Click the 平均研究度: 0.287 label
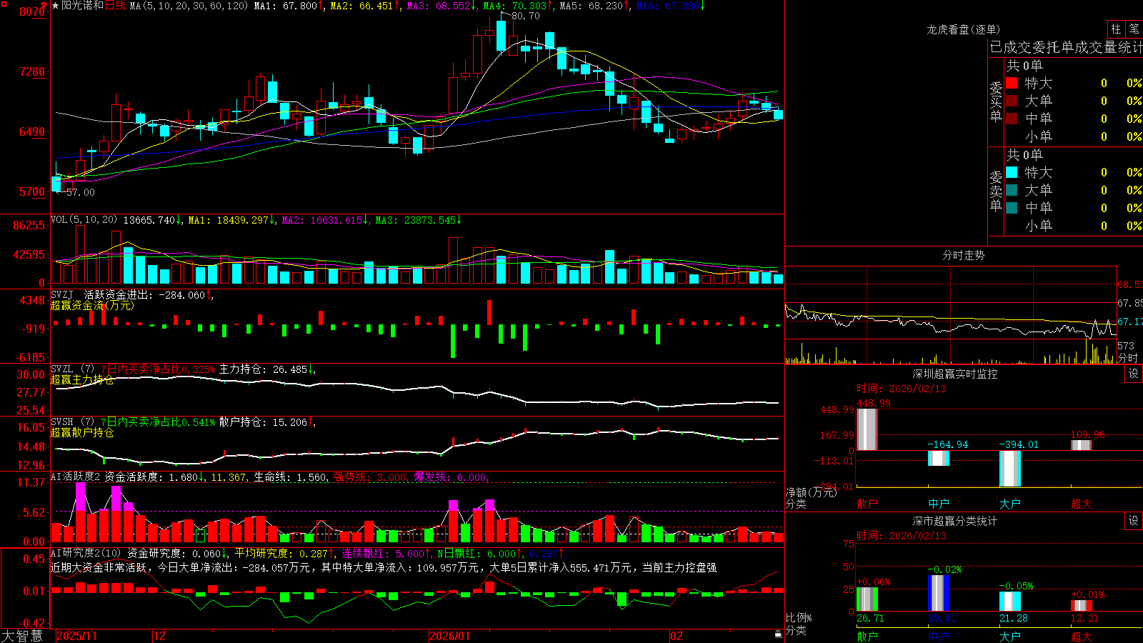 284,553
